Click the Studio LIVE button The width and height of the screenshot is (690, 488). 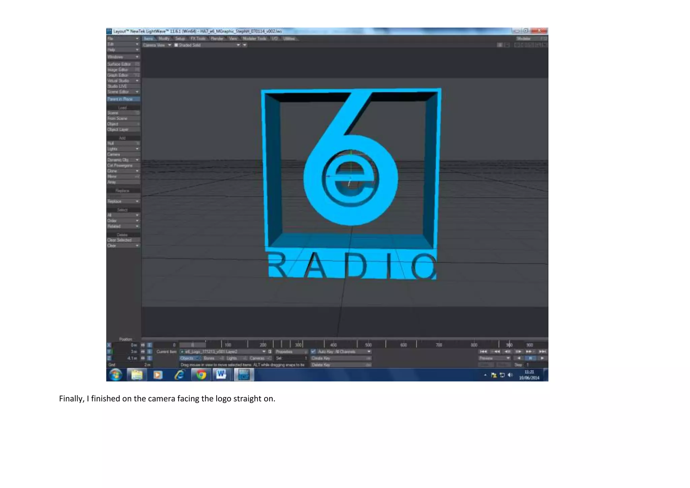tap(123, 86)
